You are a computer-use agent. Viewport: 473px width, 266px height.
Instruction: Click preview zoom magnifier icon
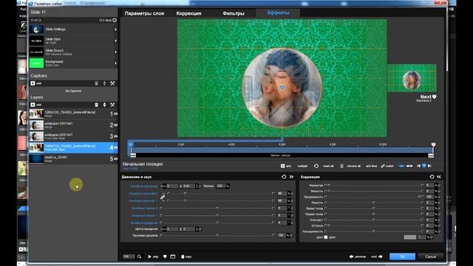coord(139,256)
